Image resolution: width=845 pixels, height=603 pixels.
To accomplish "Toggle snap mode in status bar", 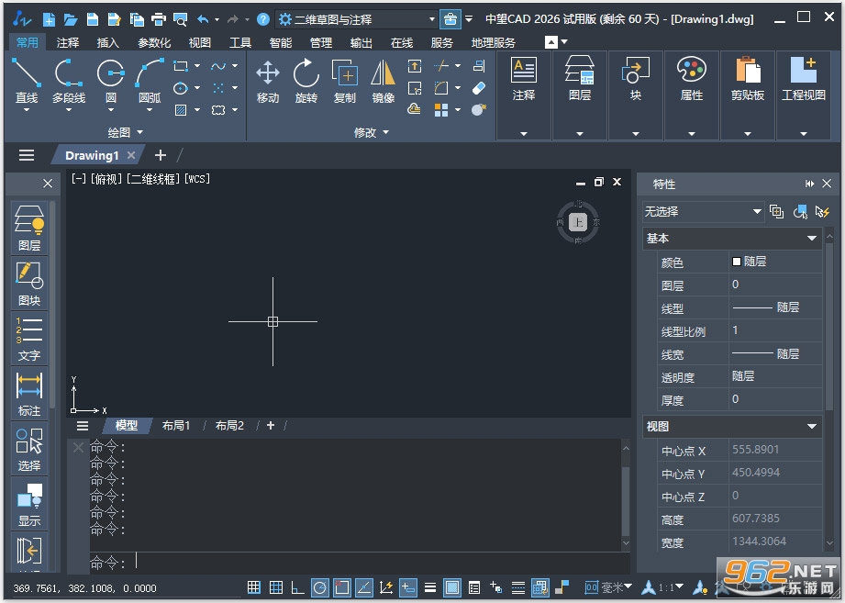I will tap(254, 587).
